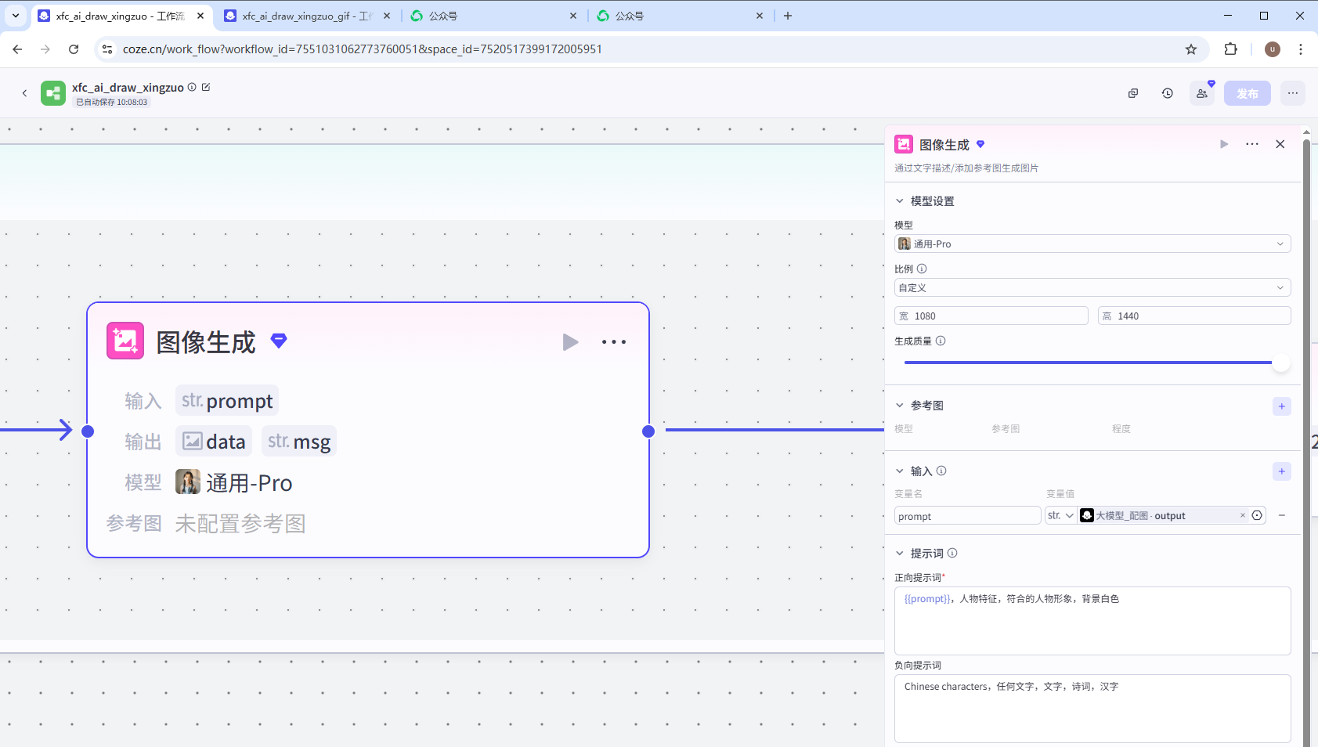This screenshot has width=1318, height=747.
Task: Click the node's right output connection port
Action: coord(648,431)
